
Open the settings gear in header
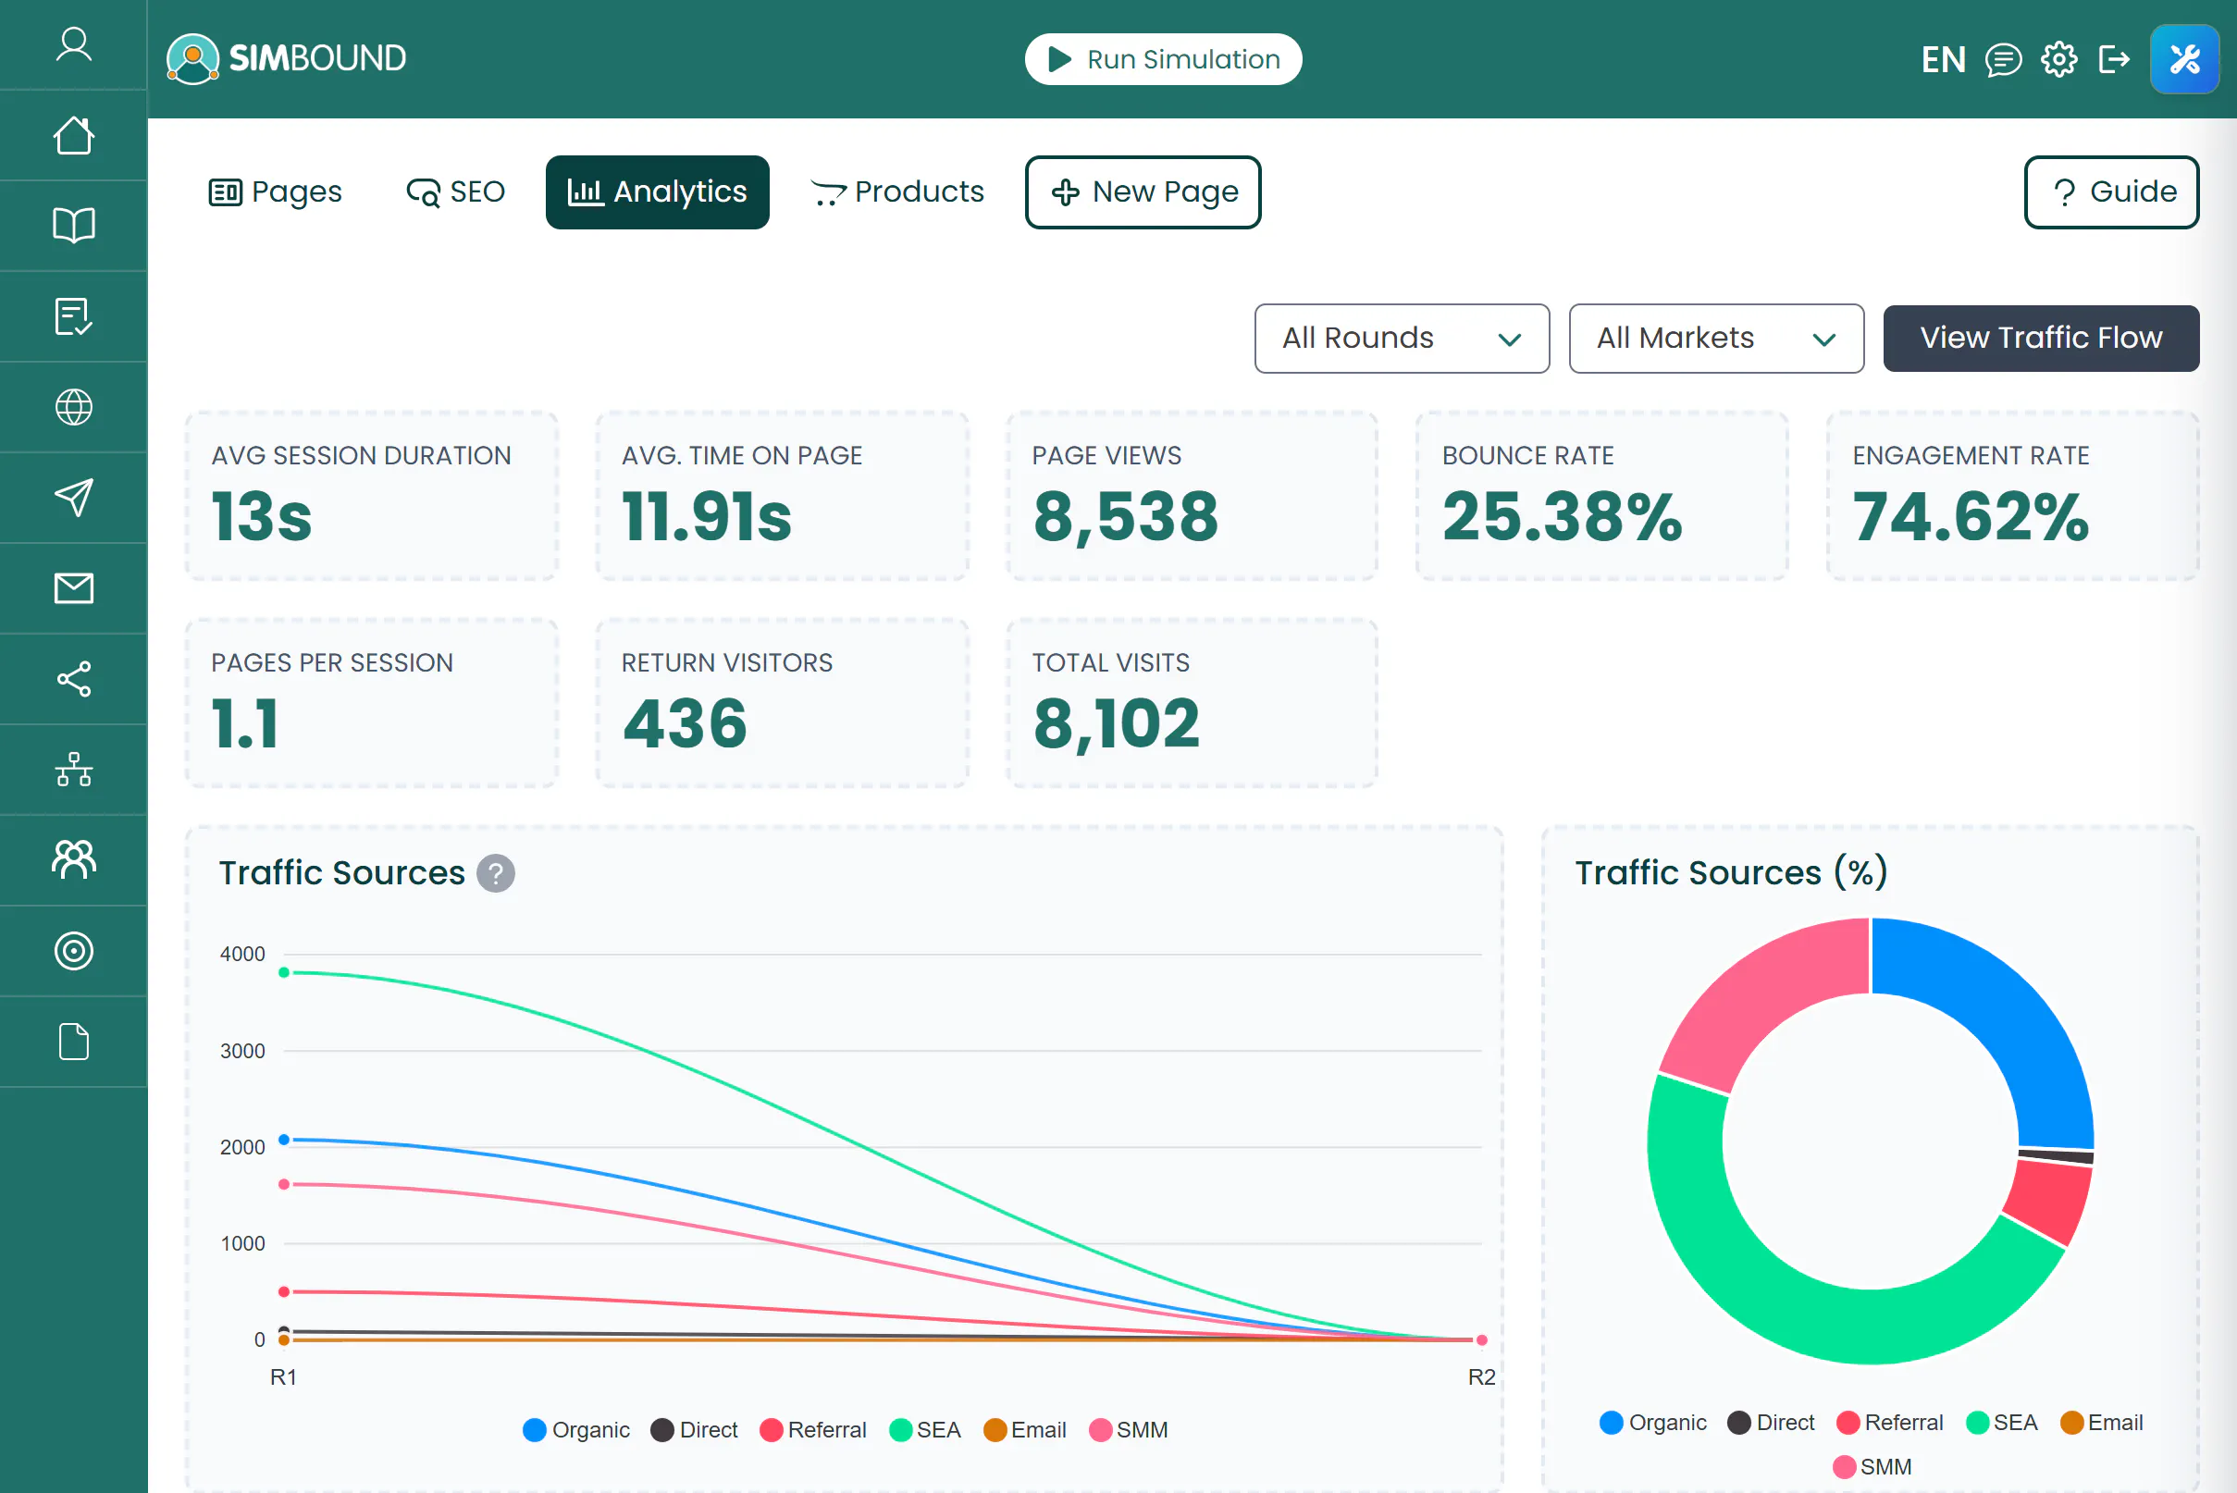point(2059,59)
